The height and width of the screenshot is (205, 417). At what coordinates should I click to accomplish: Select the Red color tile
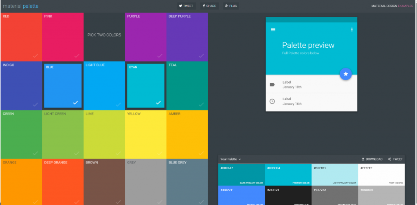click(x=21, y=37)
